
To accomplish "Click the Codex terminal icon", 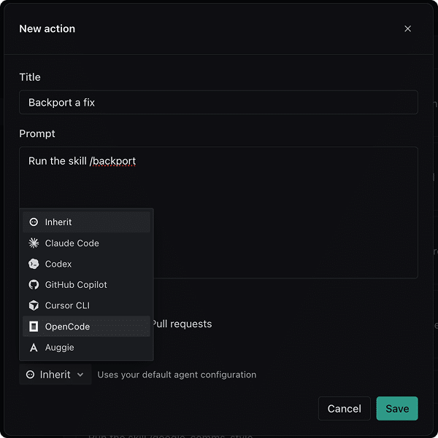I will pyautogui.click(x=34, y=264).
